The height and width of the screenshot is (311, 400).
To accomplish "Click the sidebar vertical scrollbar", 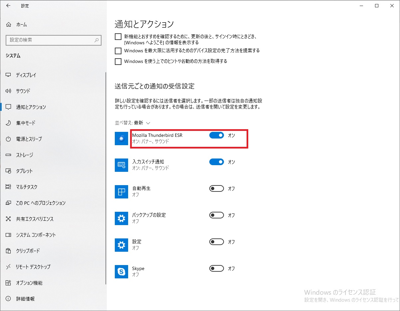I will tap(106, 178).
